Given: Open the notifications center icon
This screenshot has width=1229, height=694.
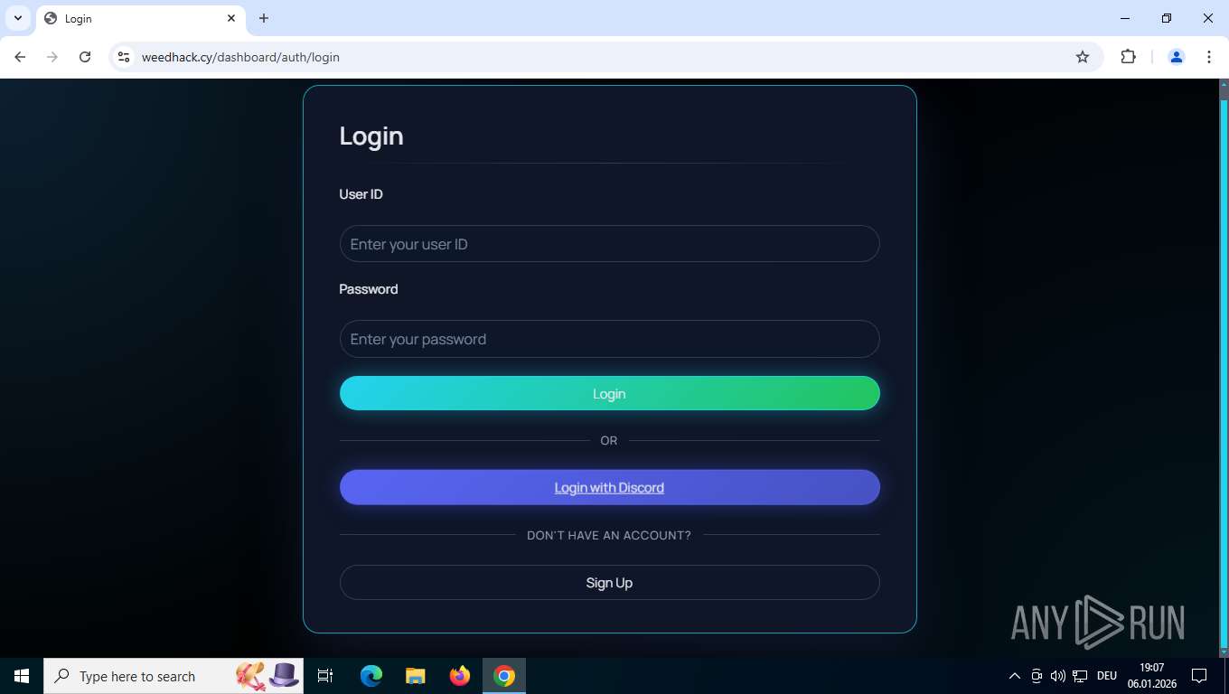Looking at the screenshot, I should click(x=1199, y=676).
